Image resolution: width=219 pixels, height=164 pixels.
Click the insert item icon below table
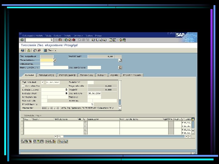click(x=26, y=142)
